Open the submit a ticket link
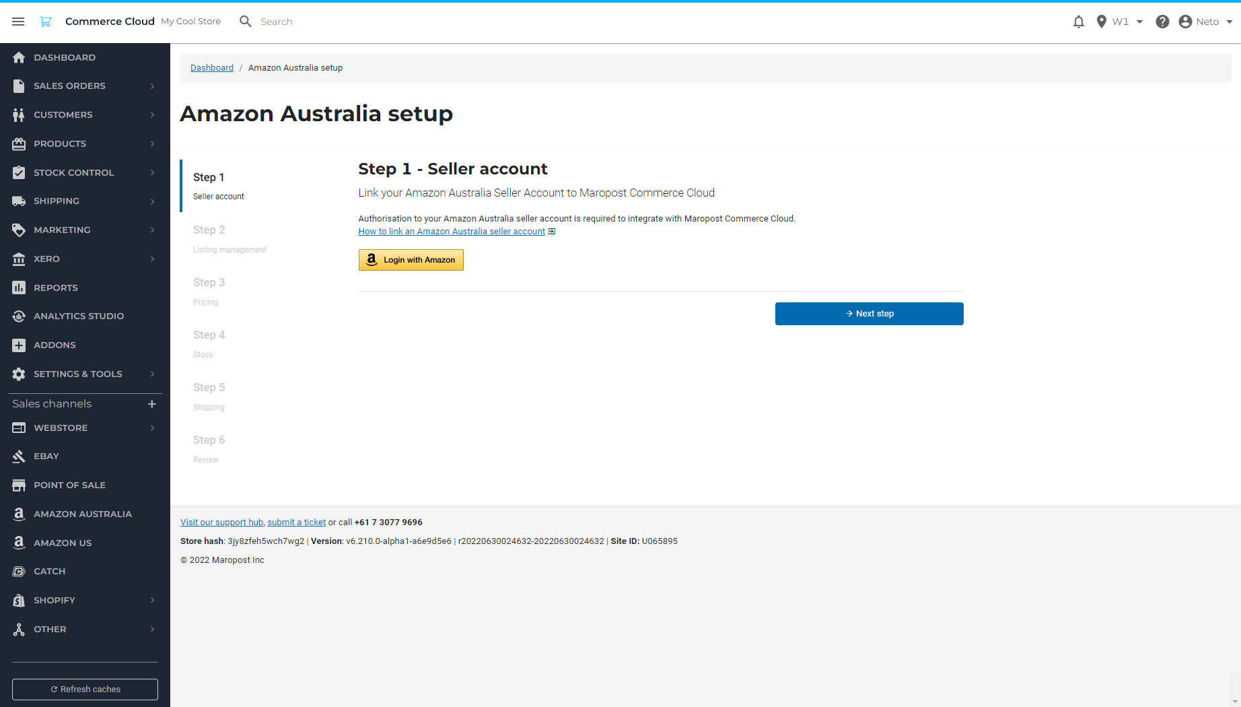Viewport: 1241px width, 707px height. tap(297, 523)
